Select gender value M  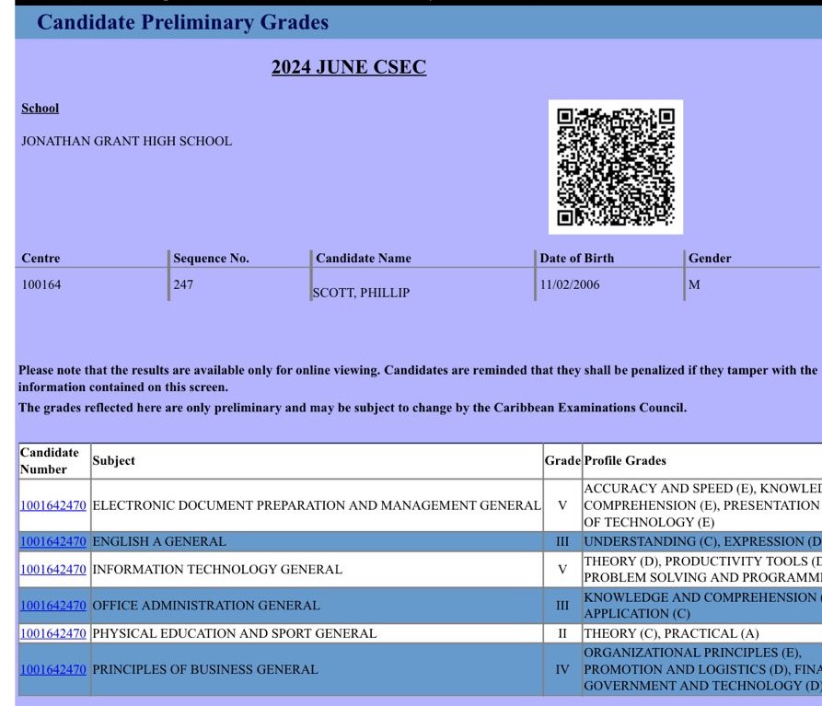pyautogui.click(x=694, y=284)
